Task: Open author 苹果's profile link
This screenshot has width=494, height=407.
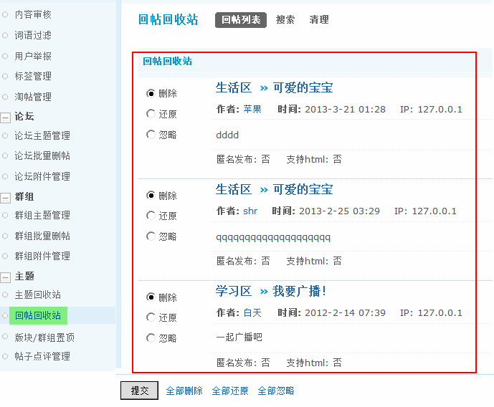Action: 252,110
